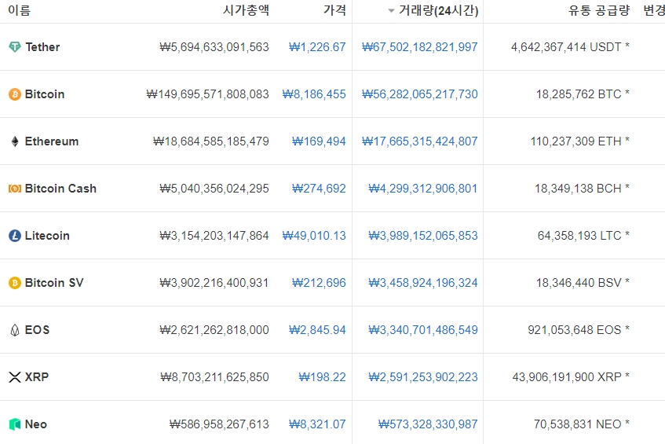Click the EOS logo icon
This screenshot has width=665, height=444.
[15, 330]
